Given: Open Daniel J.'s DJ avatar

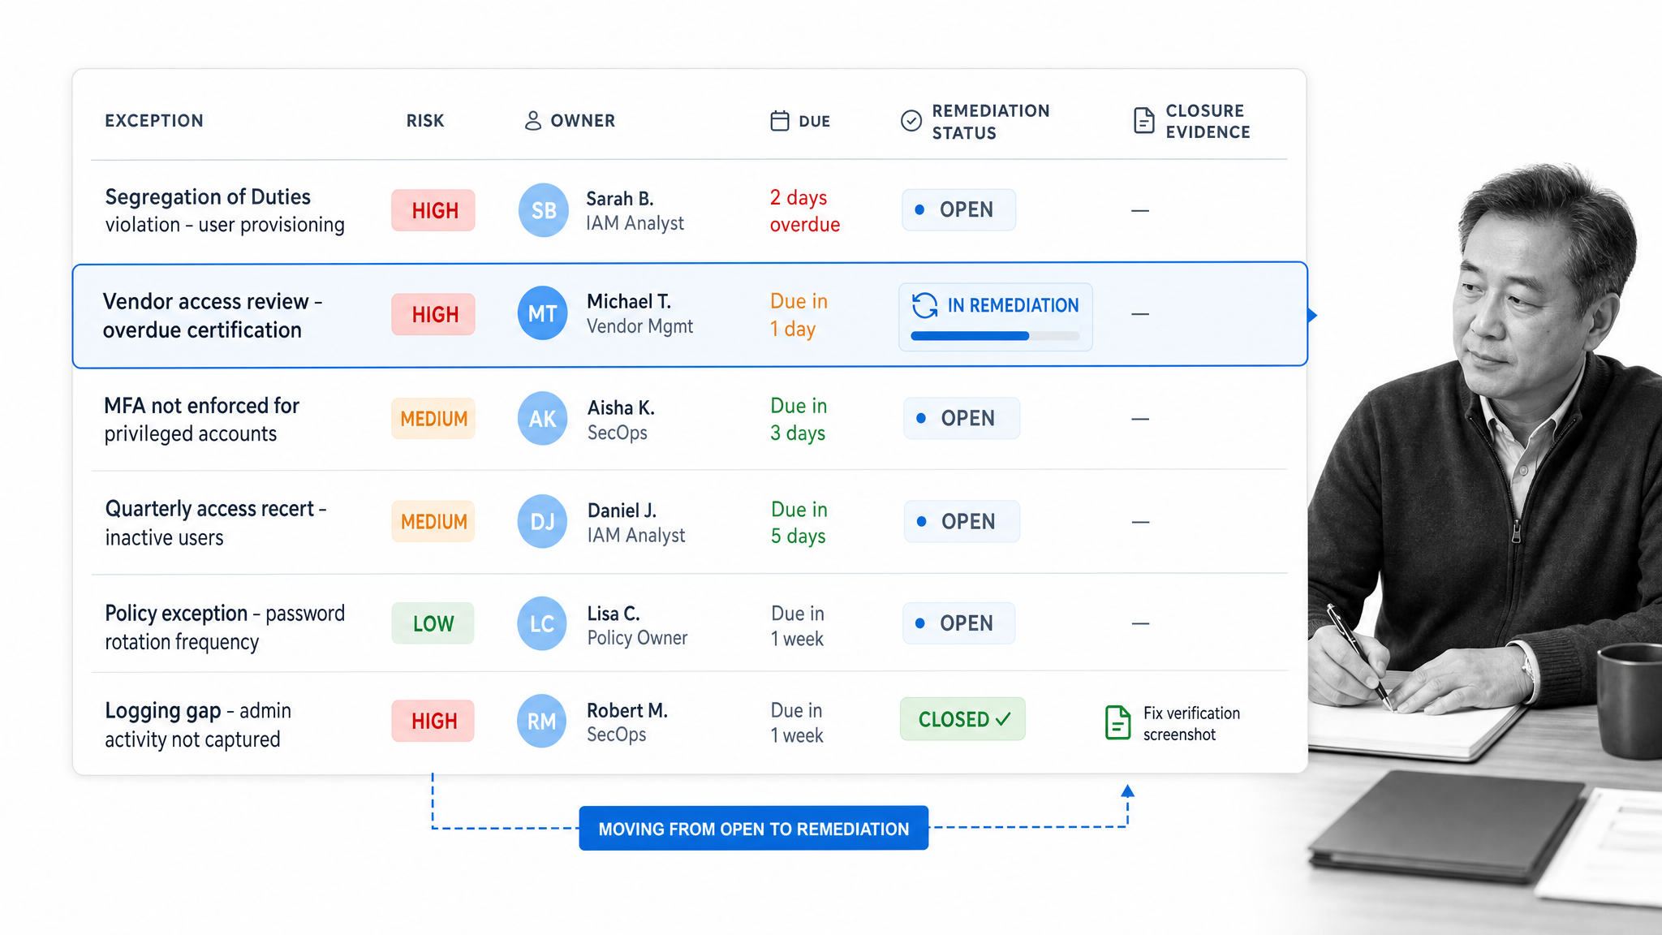Looking at the screenshot, I should pyautogui.click(x=543, y=521).
